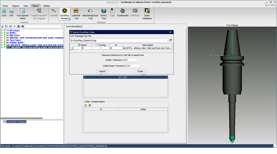Check Turning for tool 18 row
Viewport: 277px width, 154px height.
(x=100, y=48)
